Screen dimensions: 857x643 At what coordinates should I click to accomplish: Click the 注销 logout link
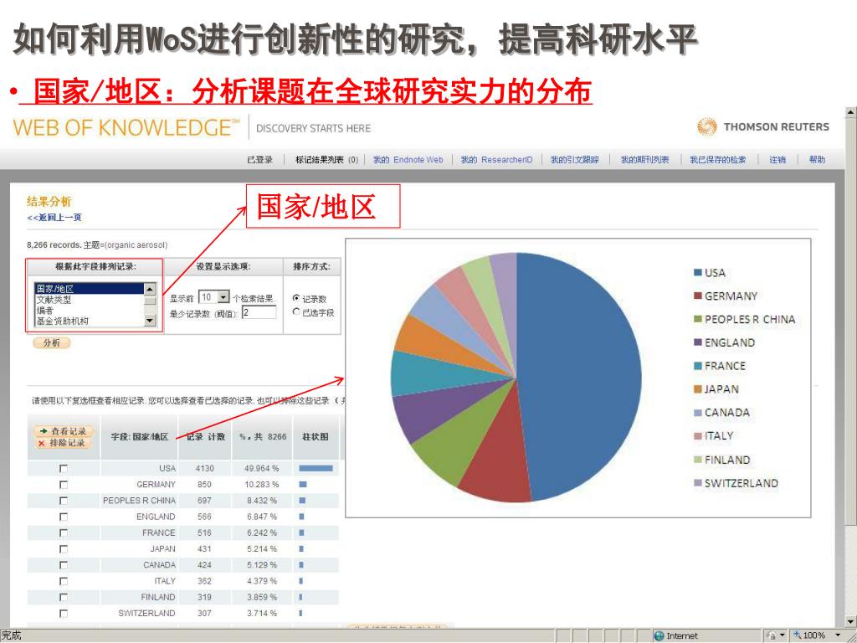click(777, 160)
